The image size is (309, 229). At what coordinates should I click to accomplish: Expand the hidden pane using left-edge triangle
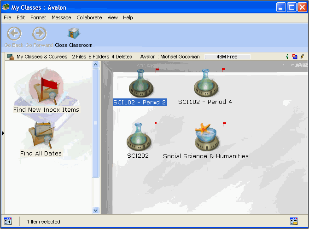3,133
